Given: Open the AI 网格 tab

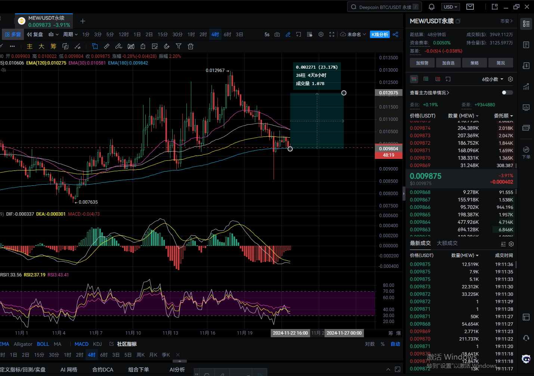Looking at the screenshot, I should (x=69, y=369).
